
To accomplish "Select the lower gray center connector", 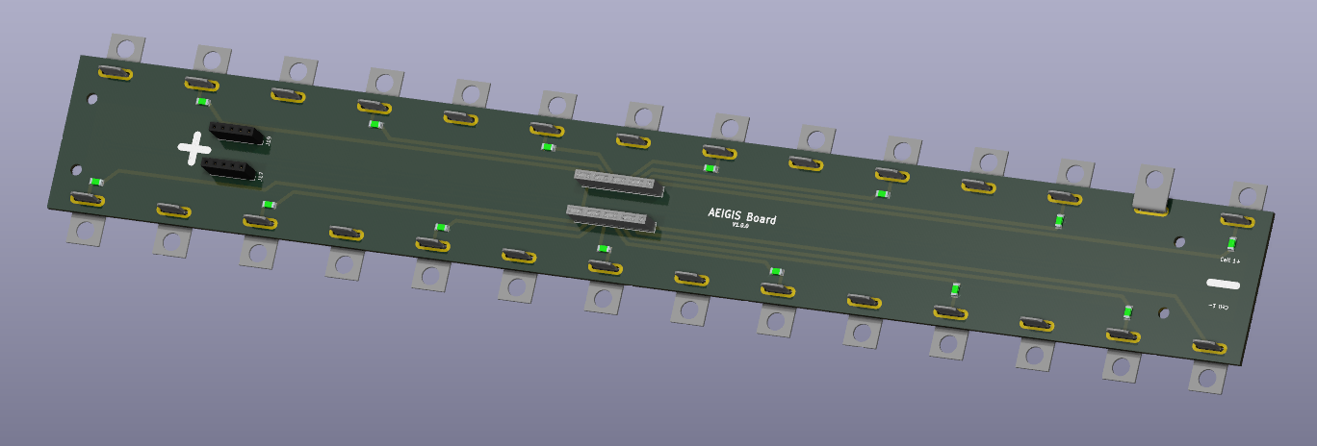I will coord(611,218).
